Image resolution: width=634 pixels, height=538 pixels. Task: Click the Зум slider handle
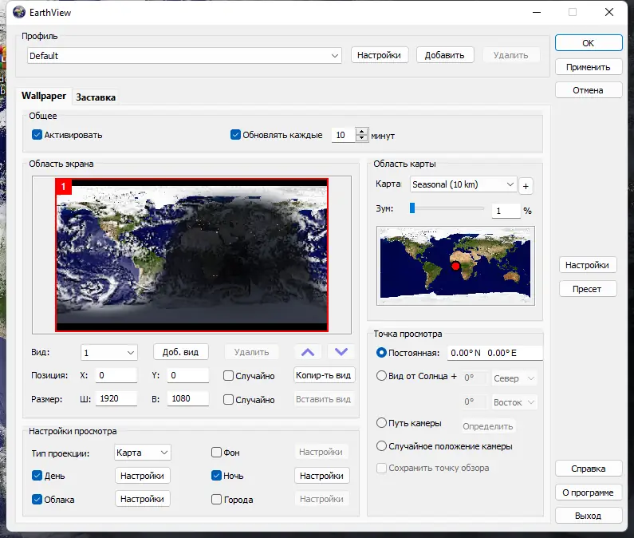coord(412,208)
